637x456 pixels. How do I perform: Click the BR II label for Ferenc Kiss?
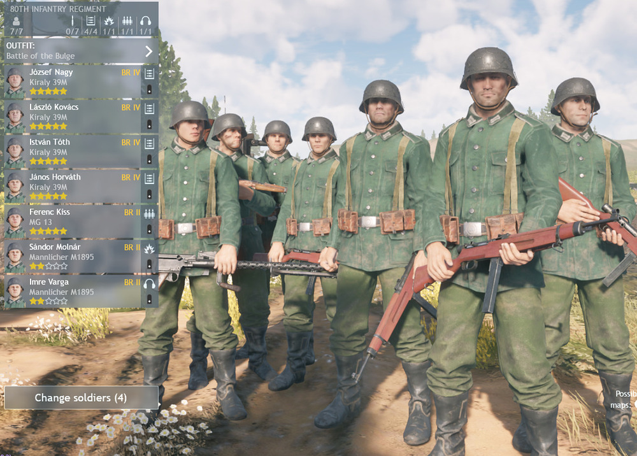tap(132, 212)
